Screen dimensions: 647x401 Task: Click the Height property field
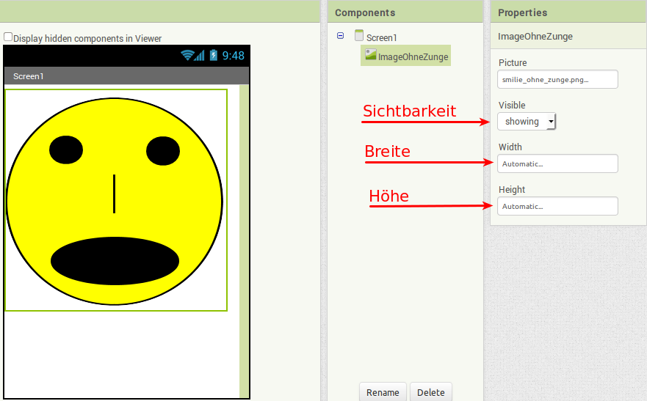coord(557,206)
